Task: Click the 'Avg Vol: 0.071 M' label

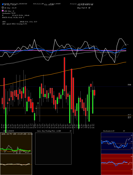Action: (x=85, y=5)
